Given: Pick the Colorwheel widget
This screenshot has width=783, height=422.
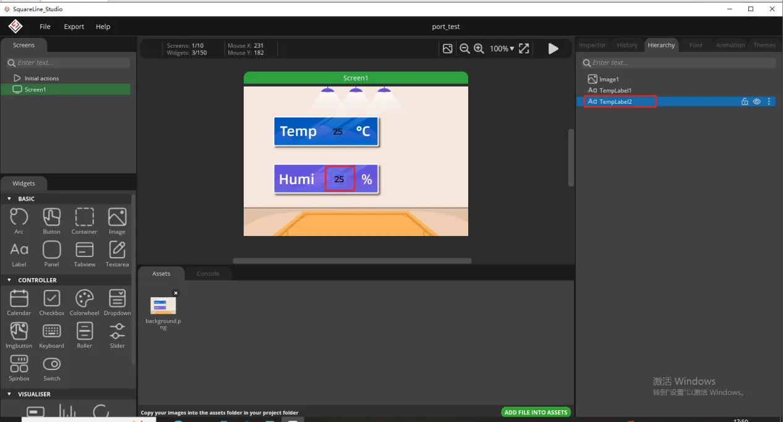Looking at the screenshot, I should [x=84, y=299].
